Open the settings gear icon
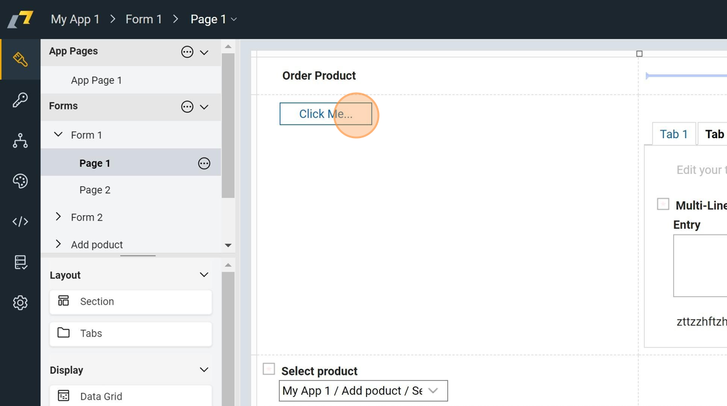 [20, 303]
